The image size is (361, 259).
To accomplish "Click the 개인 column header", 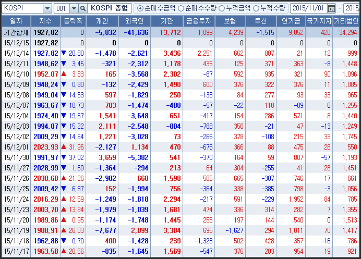I will click(x=102, y=21).
